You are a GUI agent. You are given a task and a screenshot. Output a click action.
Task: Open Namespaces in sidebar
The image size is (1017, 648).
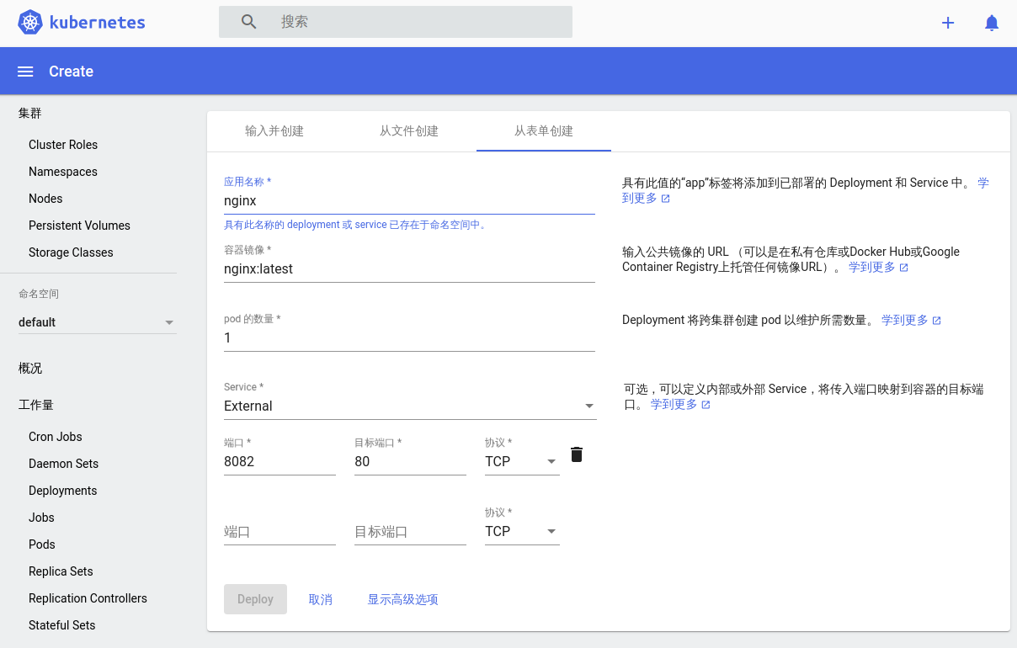(63, 172)
